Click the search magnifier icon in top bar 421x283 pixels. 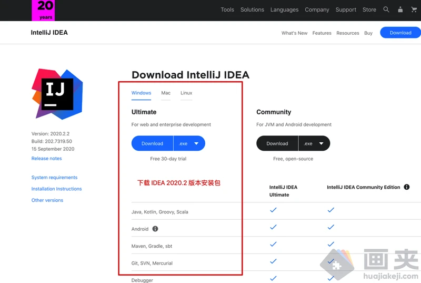386,9
